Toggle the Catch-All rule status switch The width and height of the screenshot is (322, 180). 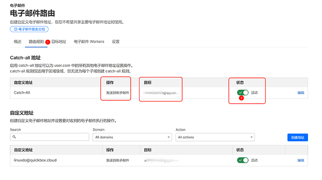(x=243, y=93)
